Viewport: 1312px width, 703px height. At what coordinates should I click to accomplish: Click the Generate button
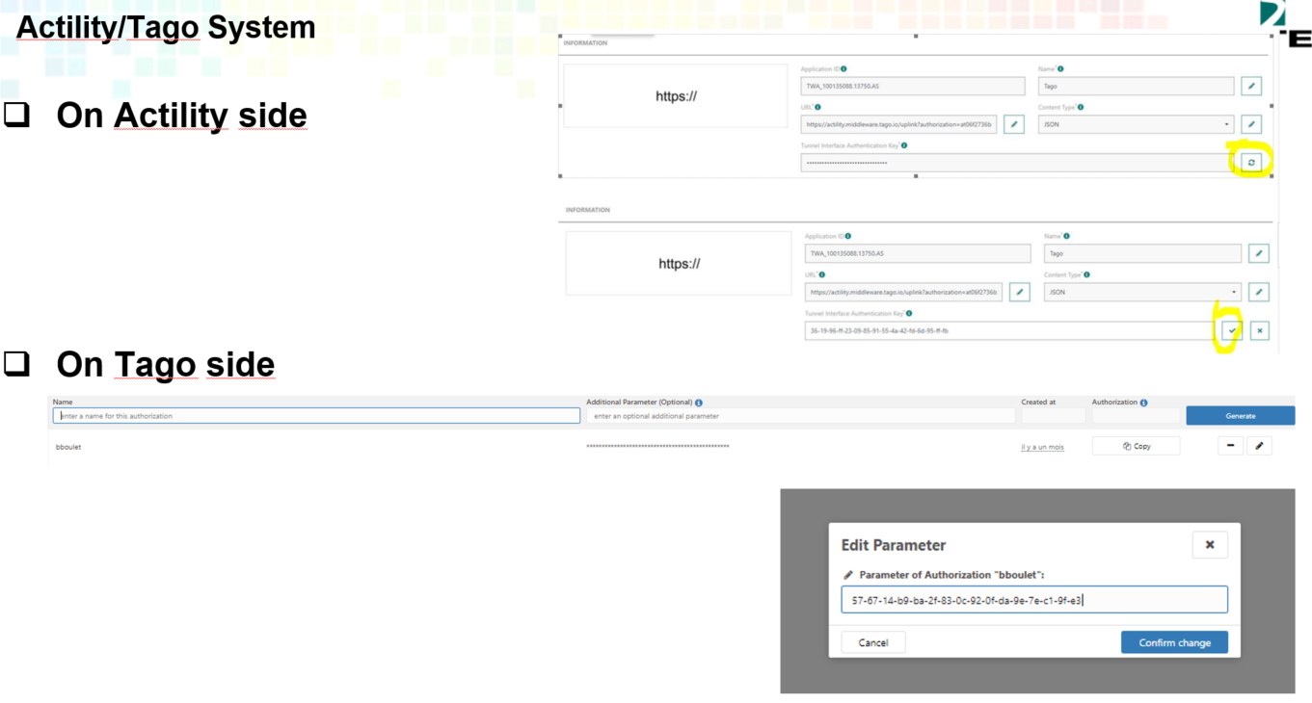tap(1241, 416)
